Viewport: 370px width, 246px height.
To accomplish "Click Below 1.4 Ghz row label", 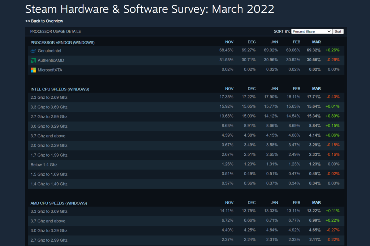I will pos(44,165).
